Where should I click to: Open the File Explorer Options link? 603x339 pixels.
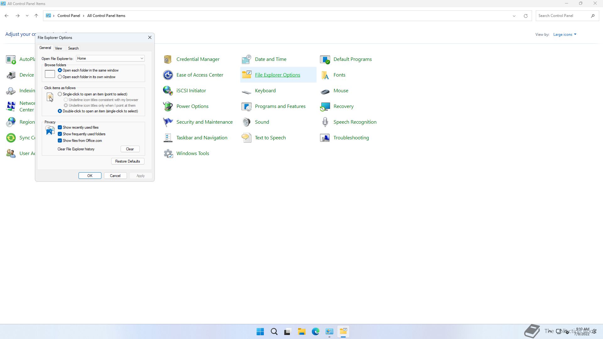coord(278,75)
